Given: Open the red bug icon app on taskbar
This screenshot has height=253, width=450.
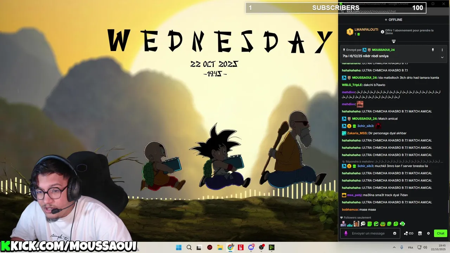Looking at the screenshot, I should [210, 247].
